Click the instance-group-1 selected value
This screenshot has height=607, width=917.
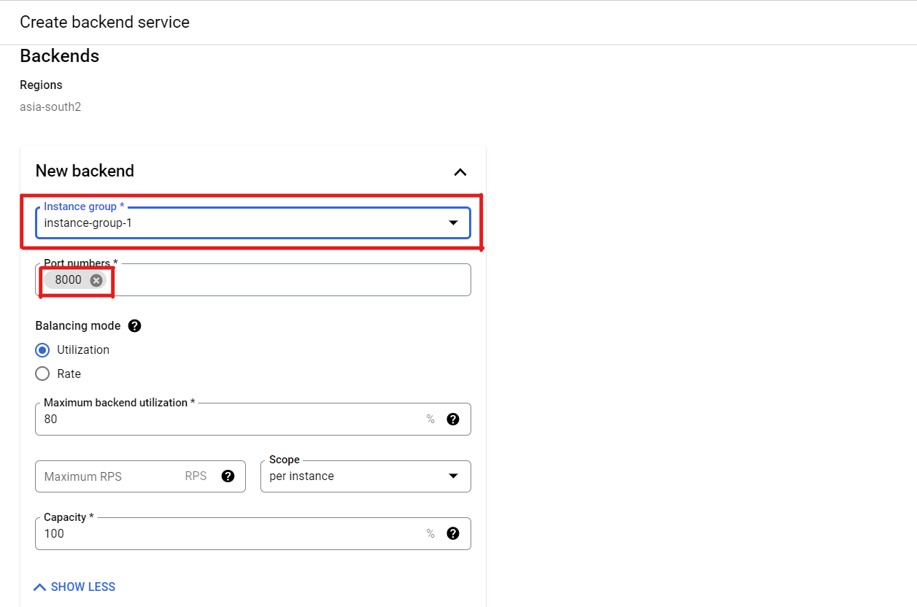(88, 223)
